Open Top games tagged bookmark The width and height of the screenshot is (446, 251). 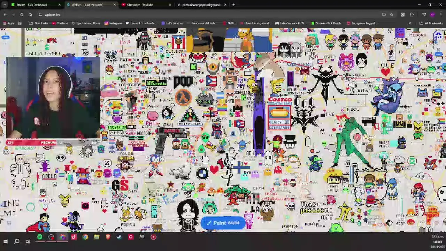pyautogui.click(x=361, y=23)
